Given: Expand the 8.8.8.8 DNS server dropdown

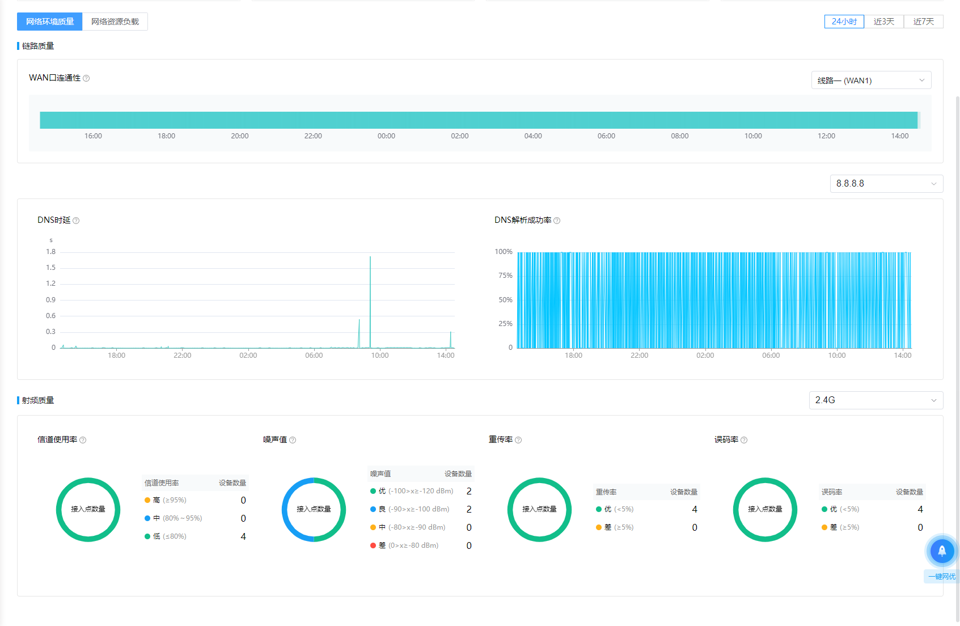Looking at the screenshot, I should coord(886,184).
